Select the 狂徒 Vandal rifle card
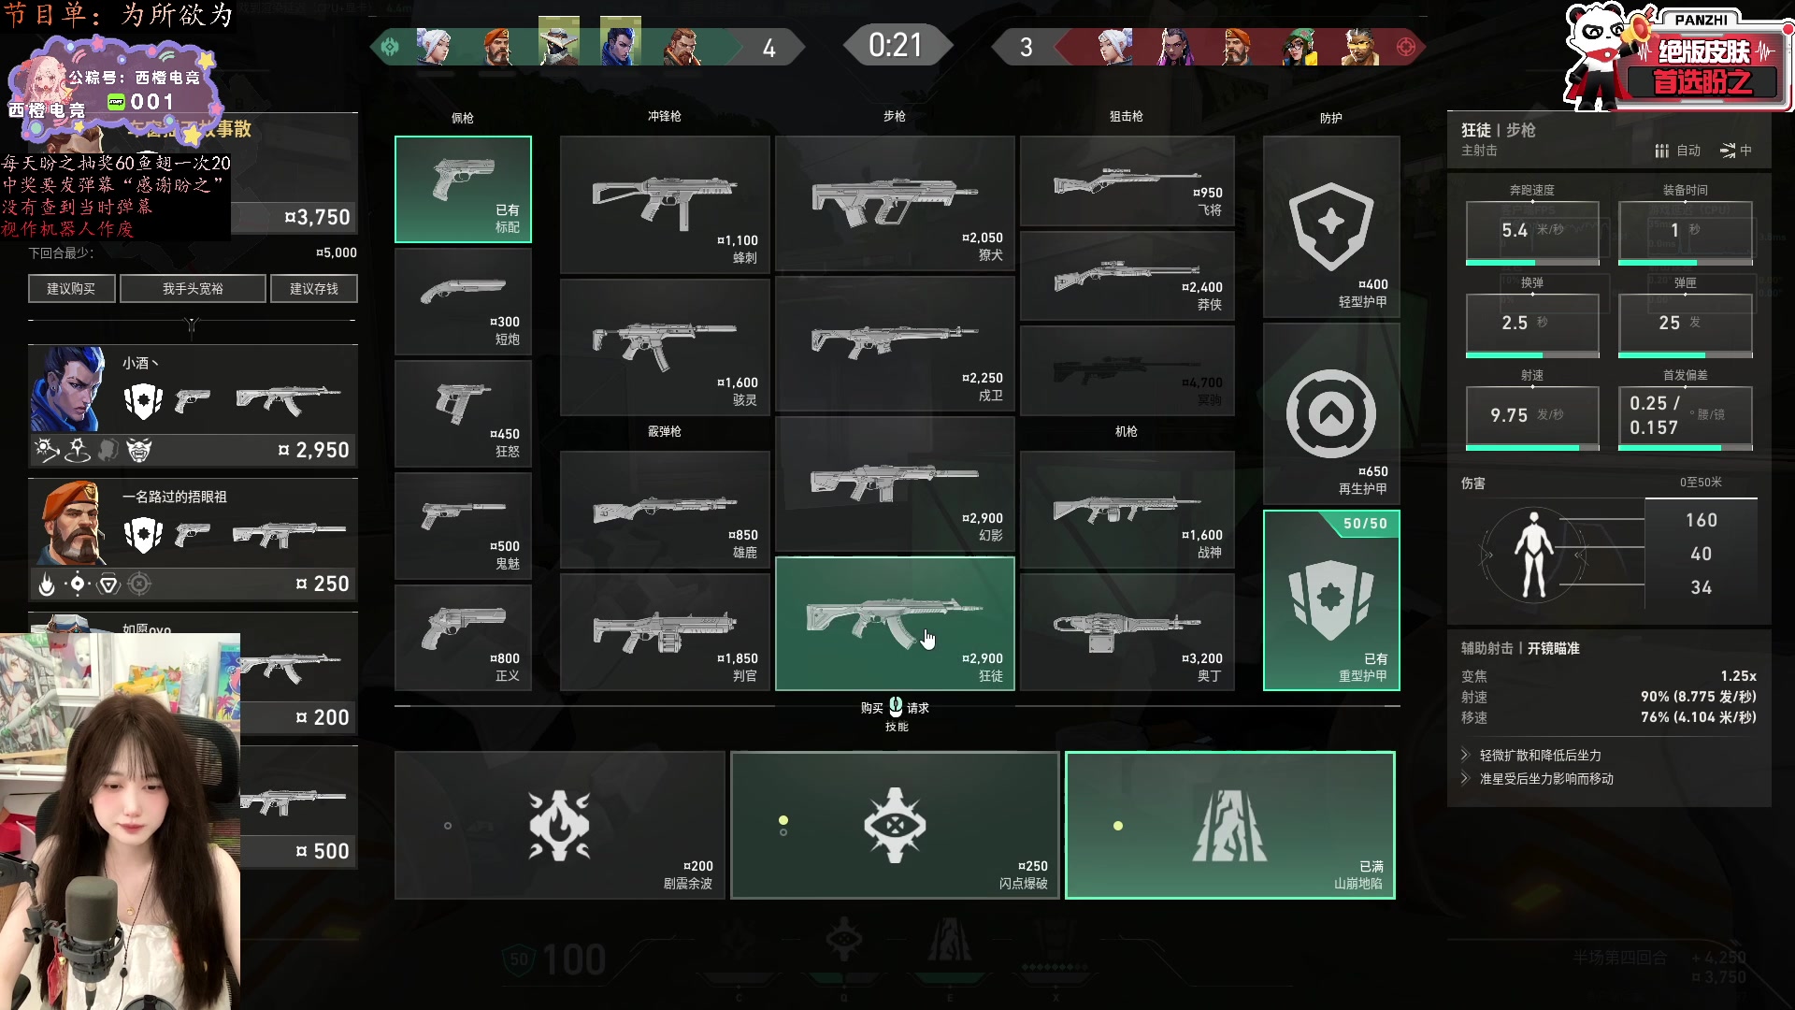 pyautogui.click(x=895, y=624)
